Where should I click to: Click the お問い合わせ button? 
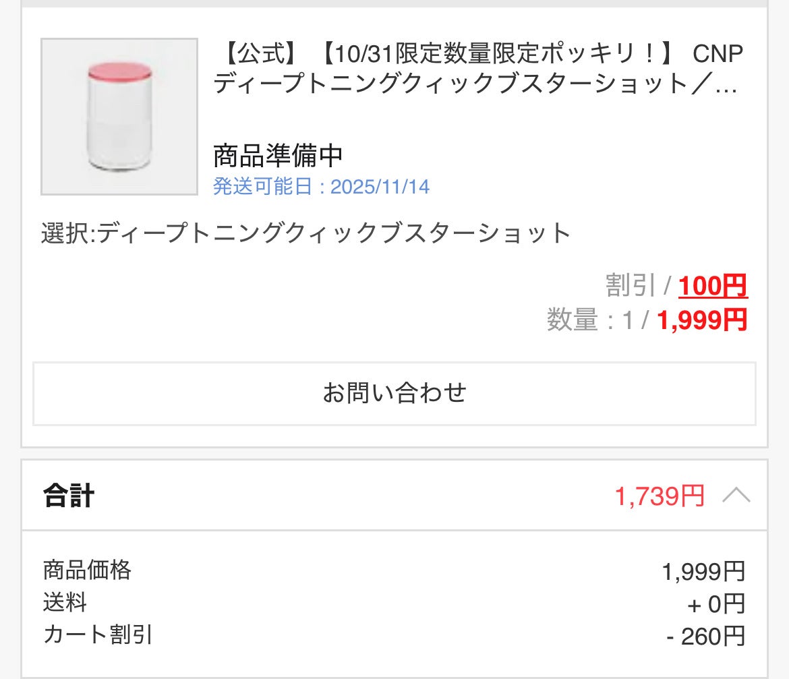[394, 393]
